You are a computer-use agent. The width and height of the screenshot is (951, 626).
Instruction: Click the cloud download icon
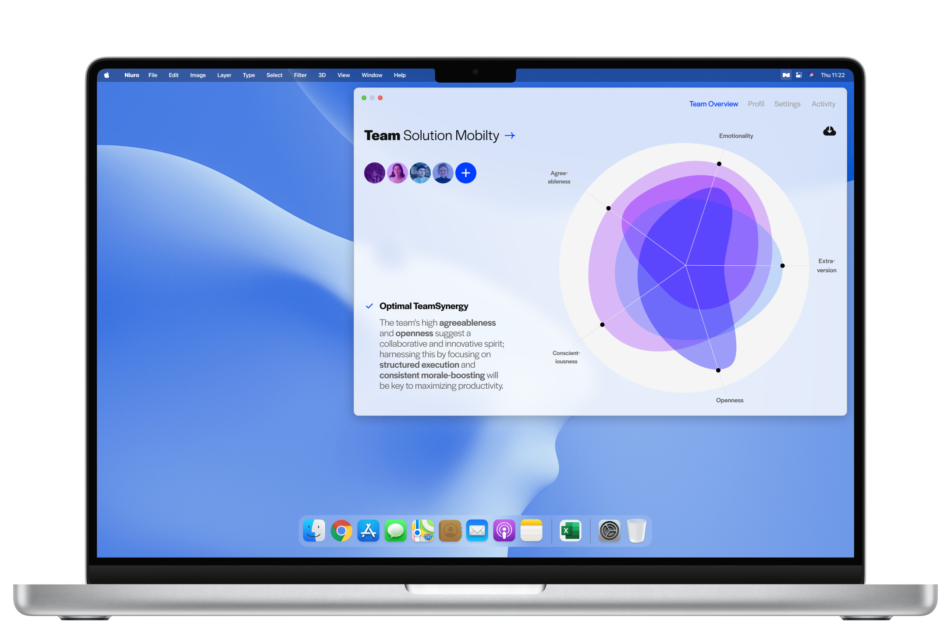click(x=829, y=131)
